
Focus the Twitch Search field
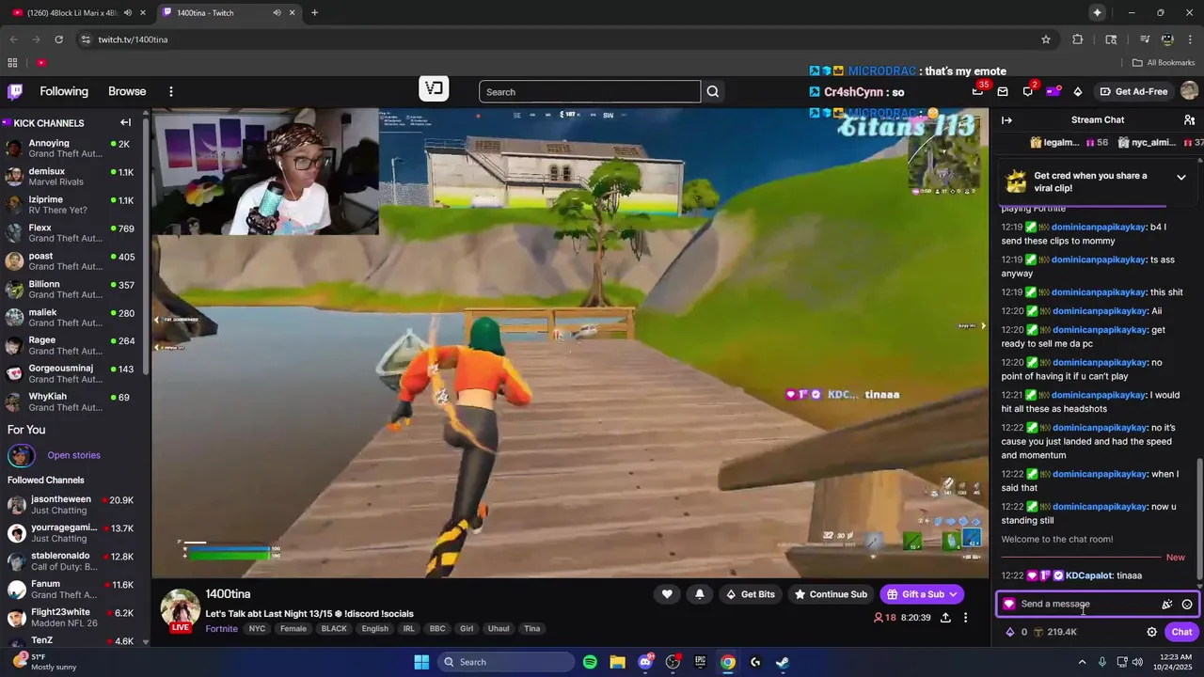(590, 91)
